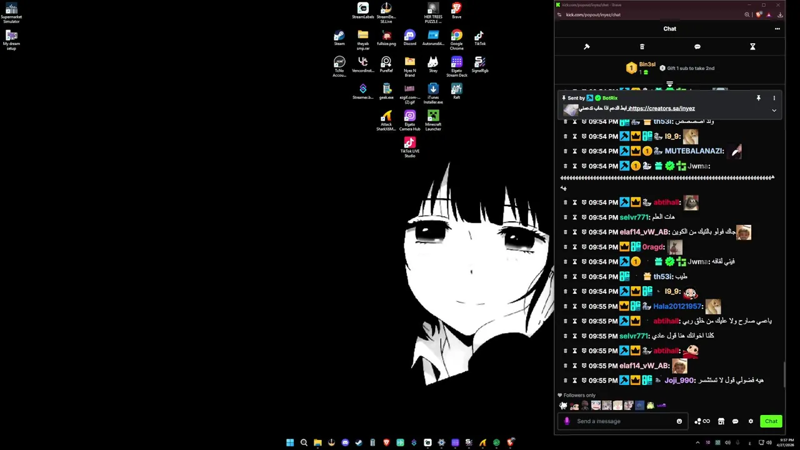Select fullsize.png file on desktop
This screenshot has width=800, height=450.
coord(386,38)
